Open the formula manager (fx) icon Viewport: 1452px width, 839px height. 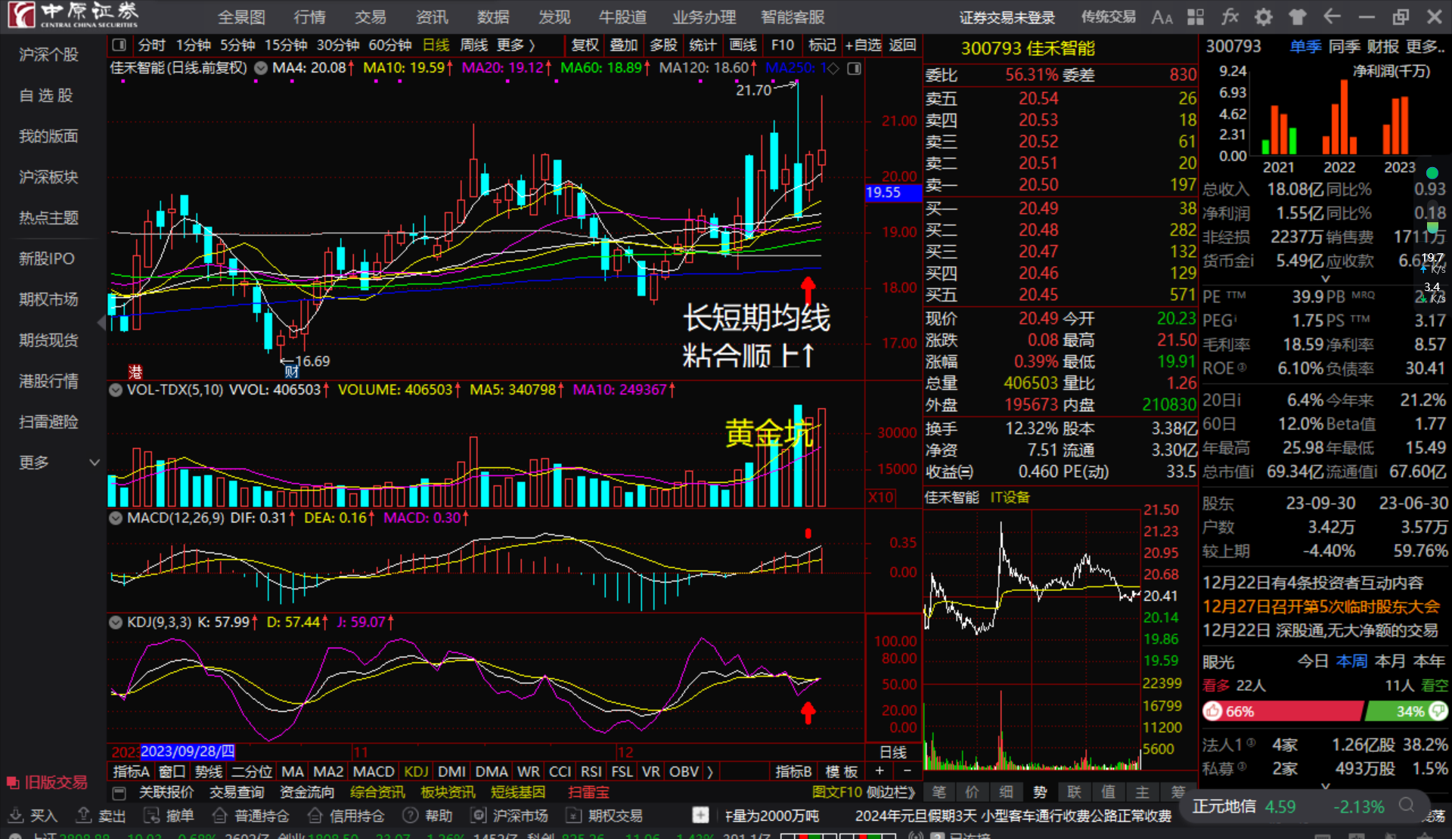point(1230,16)
